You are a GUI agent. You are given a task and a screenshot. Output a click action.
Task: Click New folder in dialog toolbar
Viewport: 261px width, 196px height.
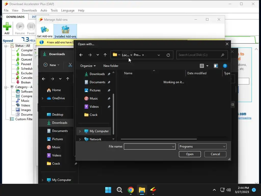point(111,66)
